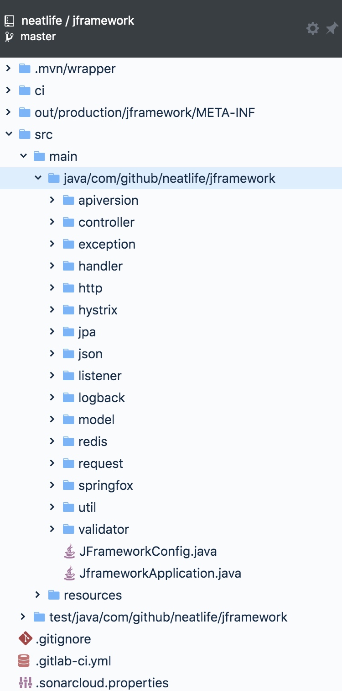Select the springfox folder
342x691 pixels.
(105, 485)
